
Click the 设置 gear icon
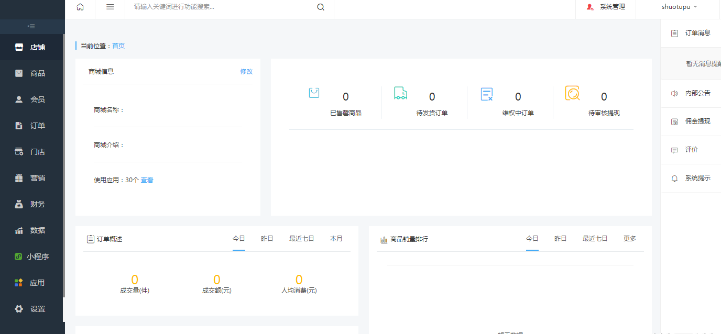point(19,309)
